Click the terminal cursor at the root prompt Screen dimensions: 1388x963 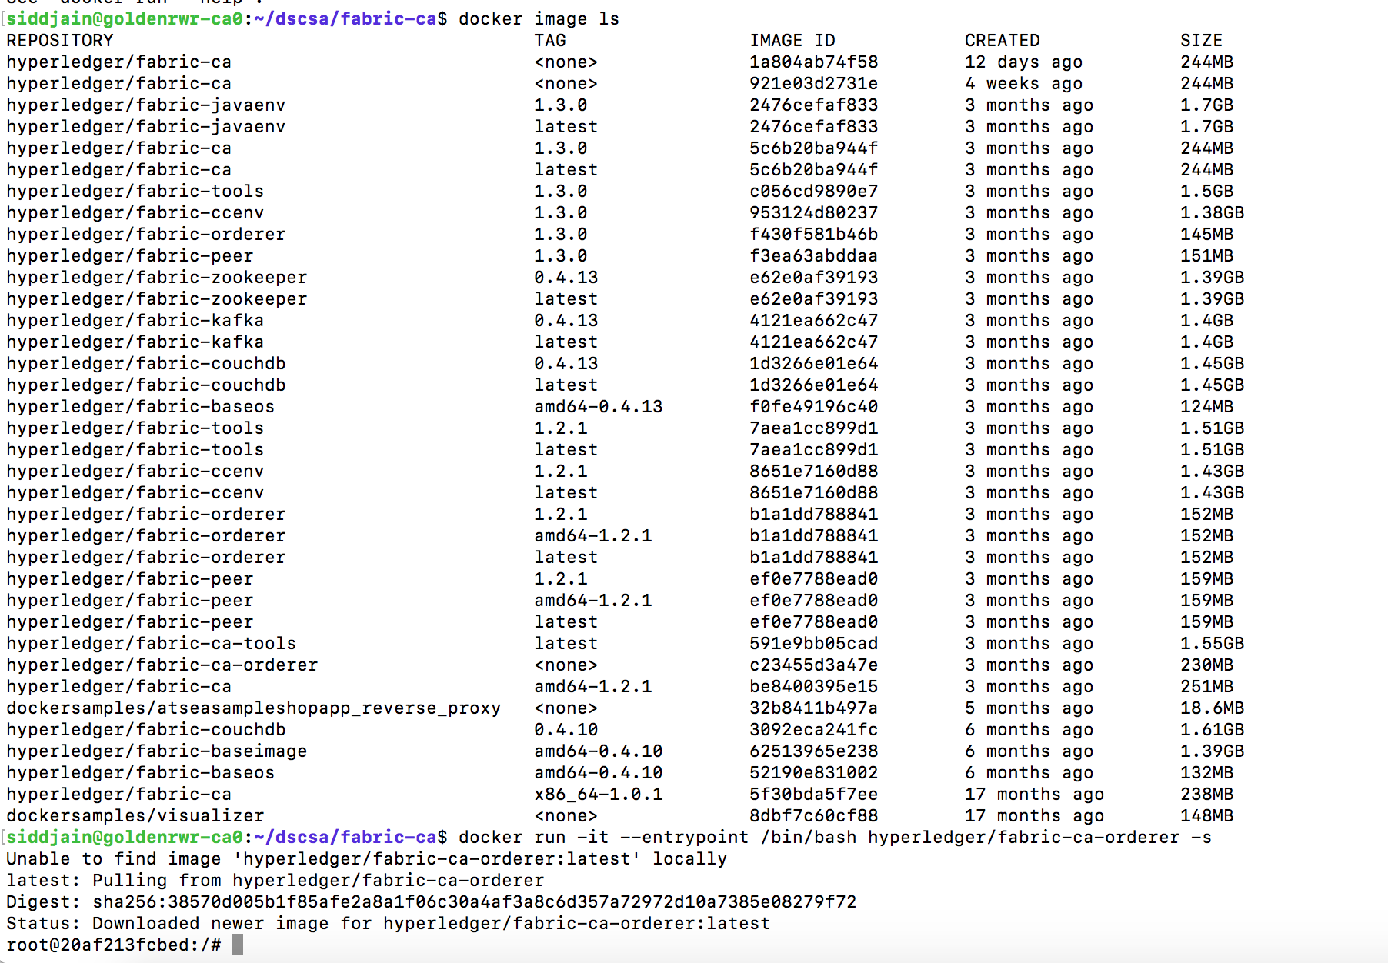(x=238, y=945)
